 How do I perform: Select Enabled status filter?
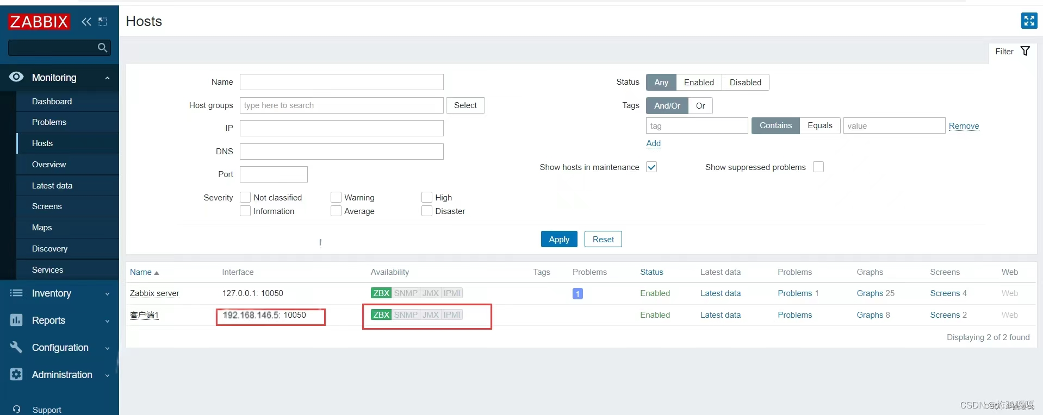point(699,83)
